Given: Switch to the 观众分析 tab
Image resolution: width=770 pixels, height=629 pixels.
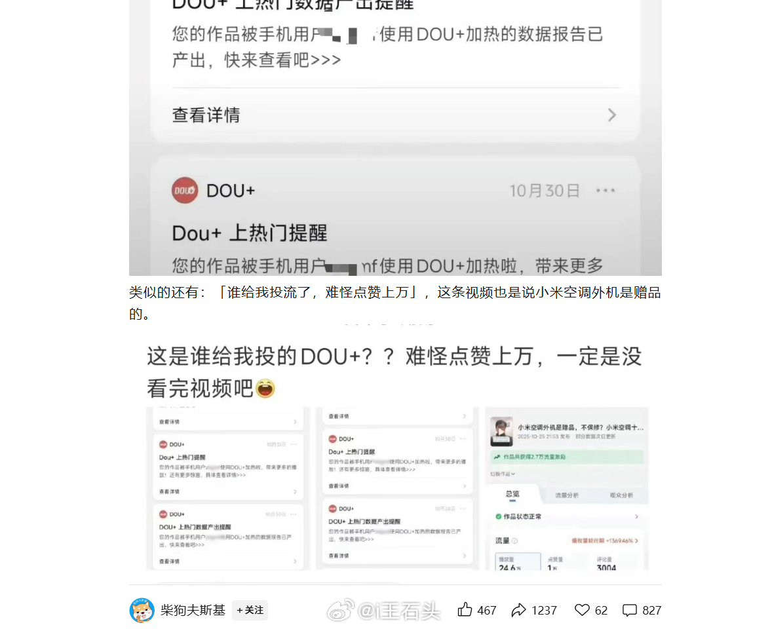Looking at the screenshot, I should [x=621, y=495].
